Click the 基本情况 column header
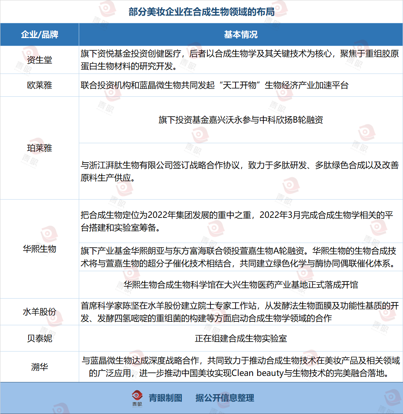Viewport: 403px width, 414px height. coord(241,35)
